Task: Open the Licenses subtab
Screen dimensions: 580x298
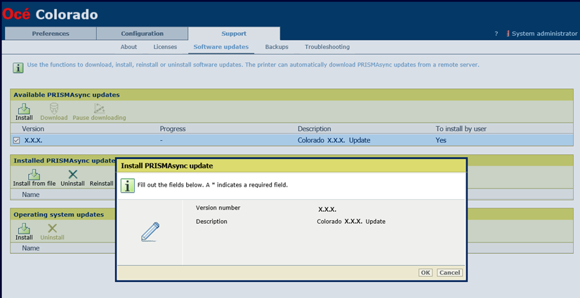Action: pos(165,47)
